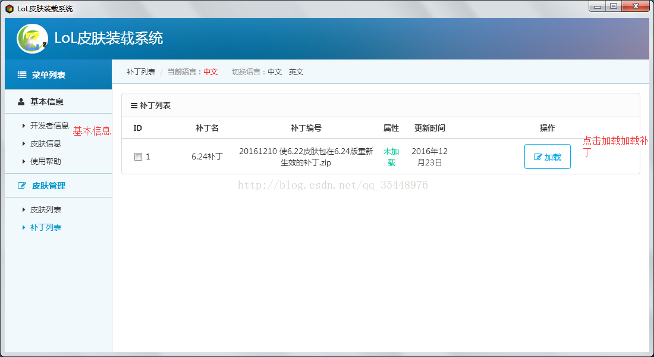Tick the checkbox for patch row 1
The height and width of the screenshot is (357, 654).
pyautogui.click(x=138, y=156)
